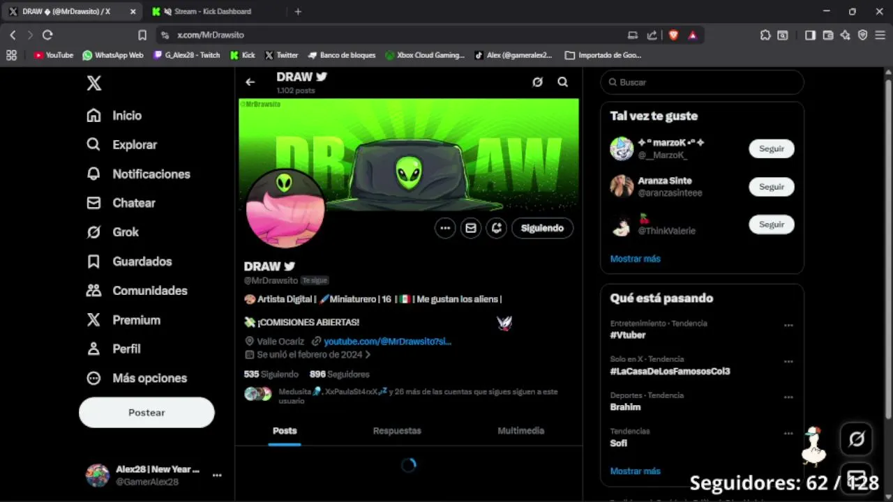Open Perfil in sidebar
Screen dimensions: 893x502
[x=113, y=349]
